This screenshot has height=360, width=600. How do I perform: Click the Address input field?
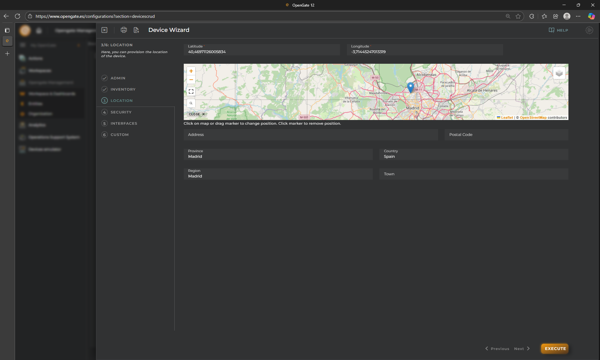tap(311, 135)
